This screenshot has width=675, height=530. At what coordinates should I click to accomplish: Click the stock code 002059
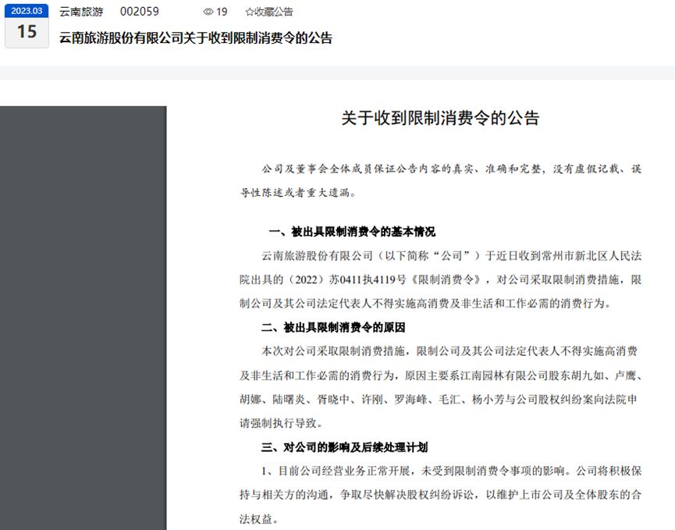pyautogui.click(x=140, y=12)
